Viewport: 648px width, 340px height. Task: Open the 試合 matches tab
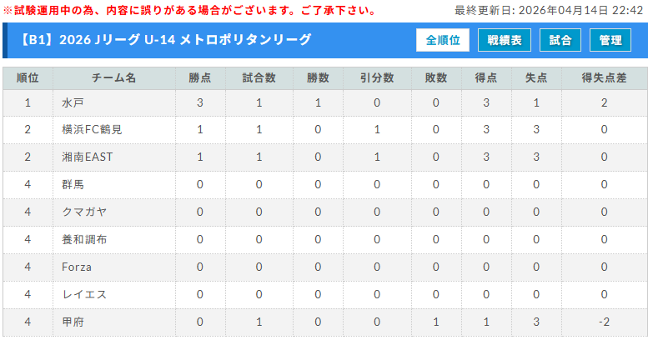click(560, 40)
